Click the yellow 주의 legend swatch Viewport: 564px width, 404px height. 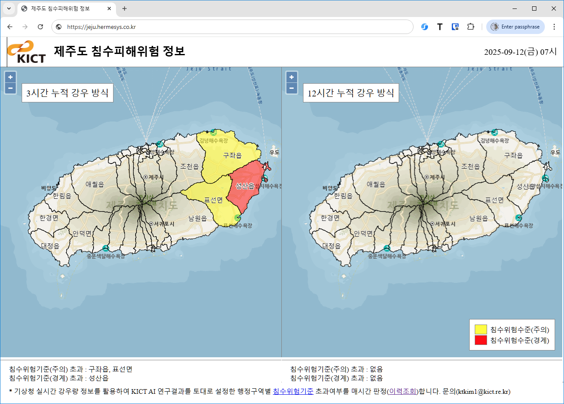(481, 330)
